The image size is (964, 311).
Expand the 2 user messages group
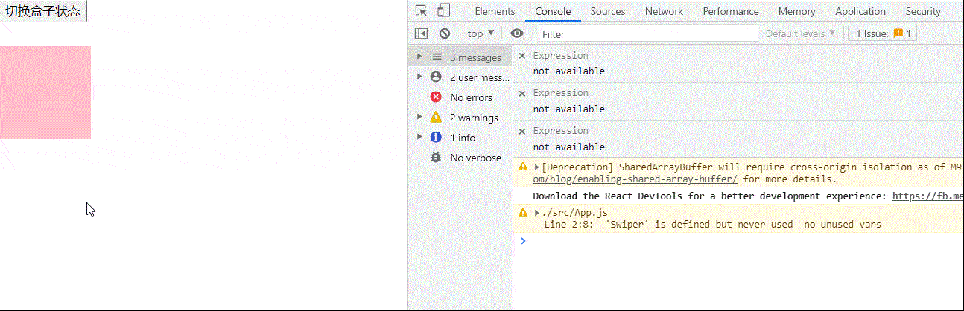(x=419, y=77)
